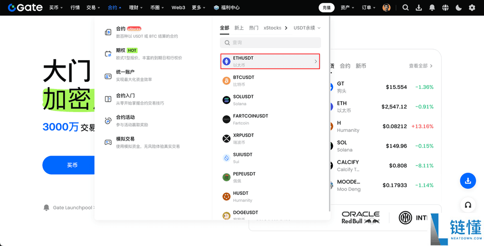The image size is (484, 246).
Task: Click the GT 狗头 market row
Action: [381, 87]
